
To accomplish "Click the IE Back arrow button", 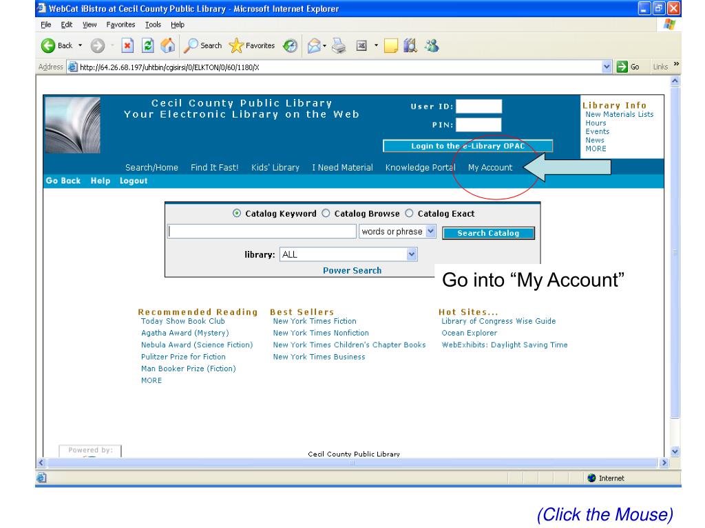I will 49,45.
